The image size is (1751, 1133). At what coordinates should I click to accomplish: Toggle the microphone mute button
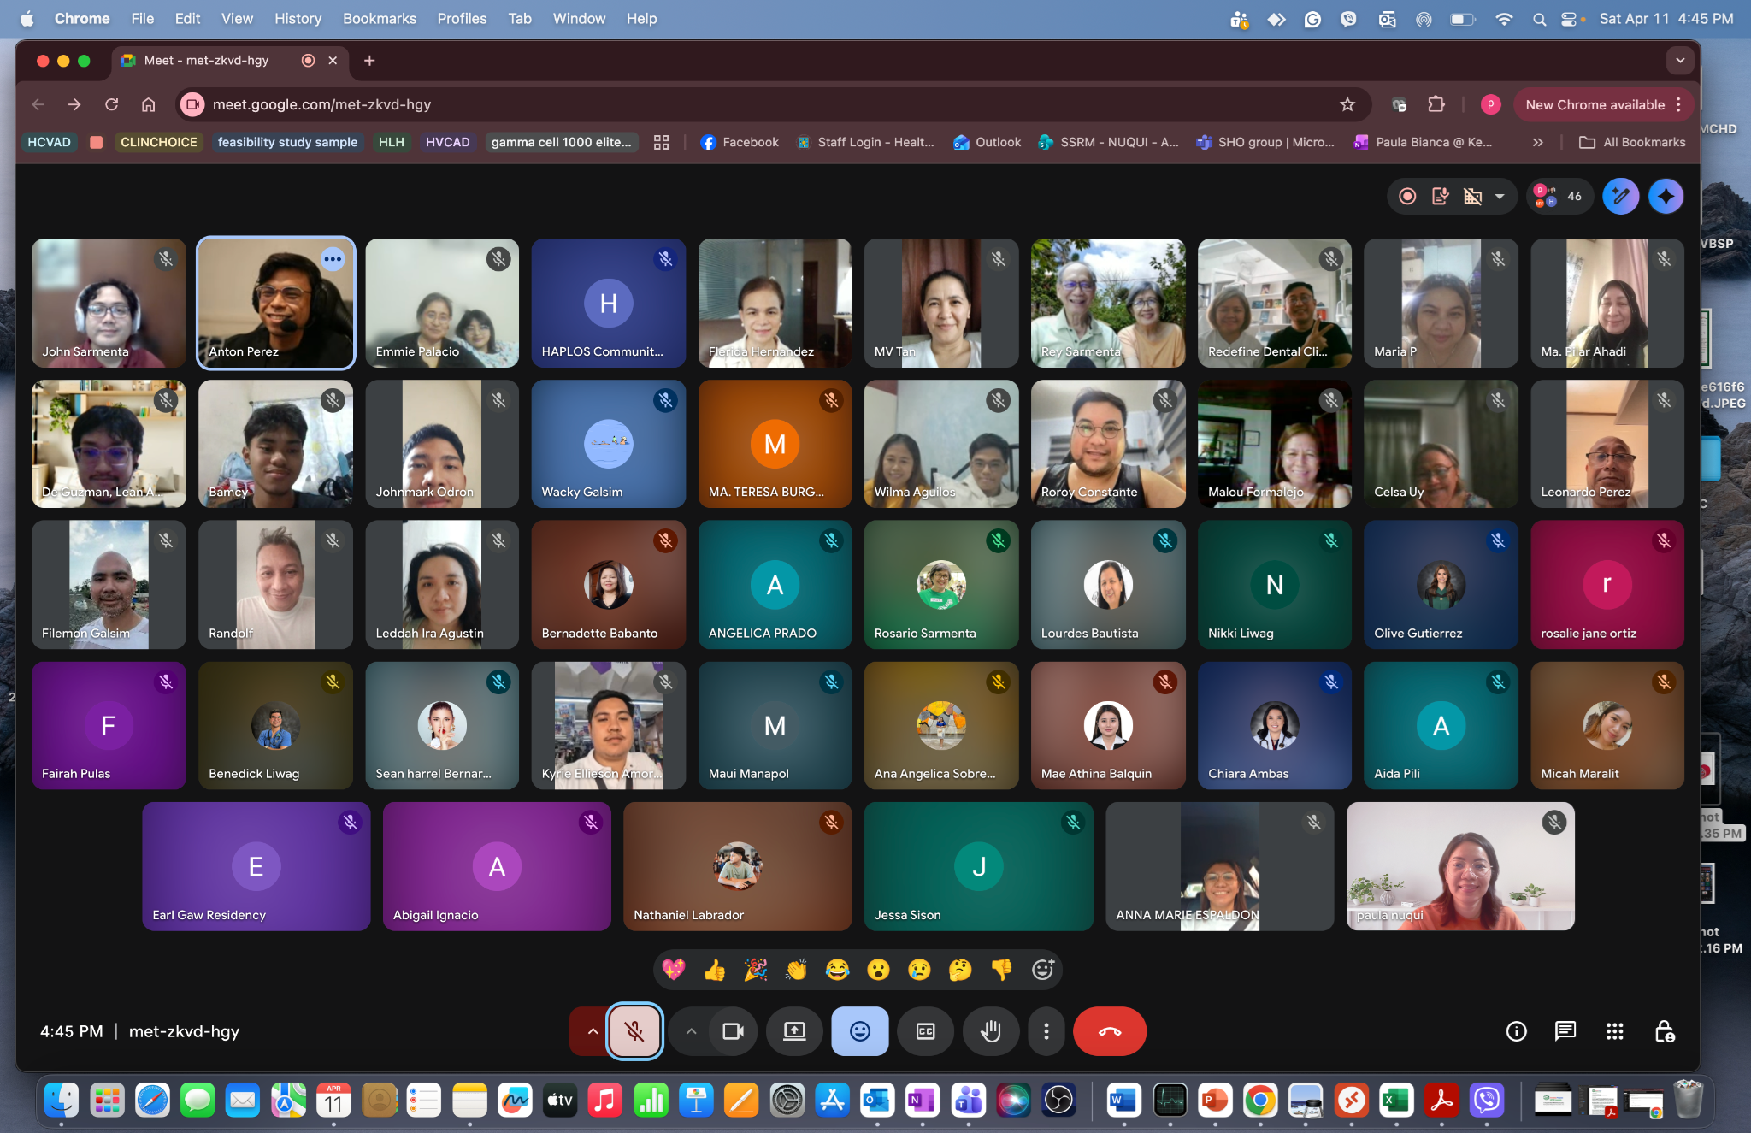[634, 1031]
